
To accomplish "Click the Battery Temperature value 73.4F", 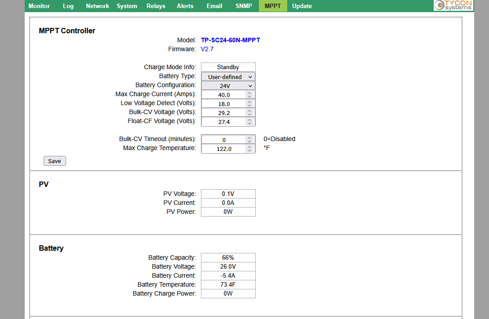I will [228, 284].
